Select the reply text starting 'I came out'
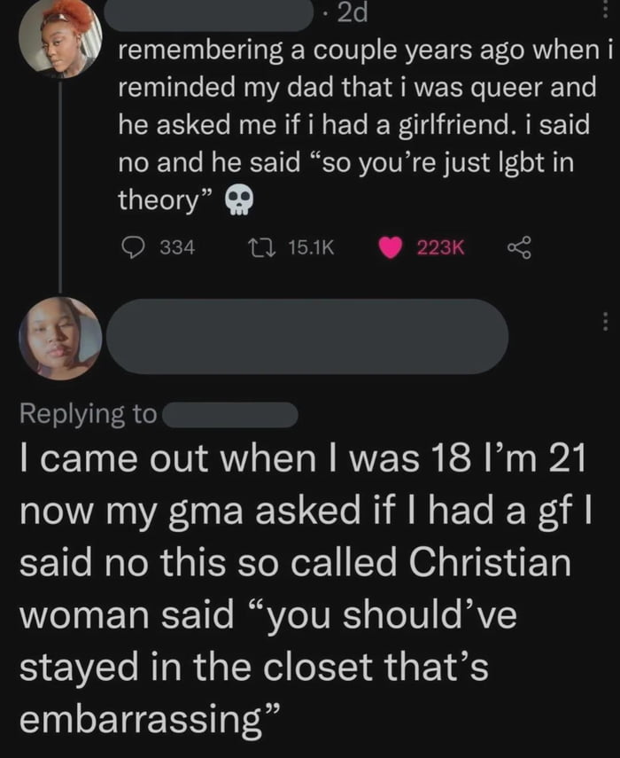The height and width of the screenshot is (758, 620). pyautogui.click(x=292, y=585)
